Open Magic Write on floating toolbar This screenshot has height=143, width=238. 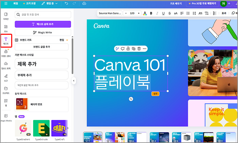coord(117,49)
